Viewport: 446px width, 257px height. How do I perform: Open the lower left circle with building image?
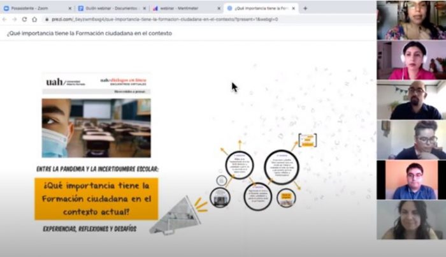220,198
